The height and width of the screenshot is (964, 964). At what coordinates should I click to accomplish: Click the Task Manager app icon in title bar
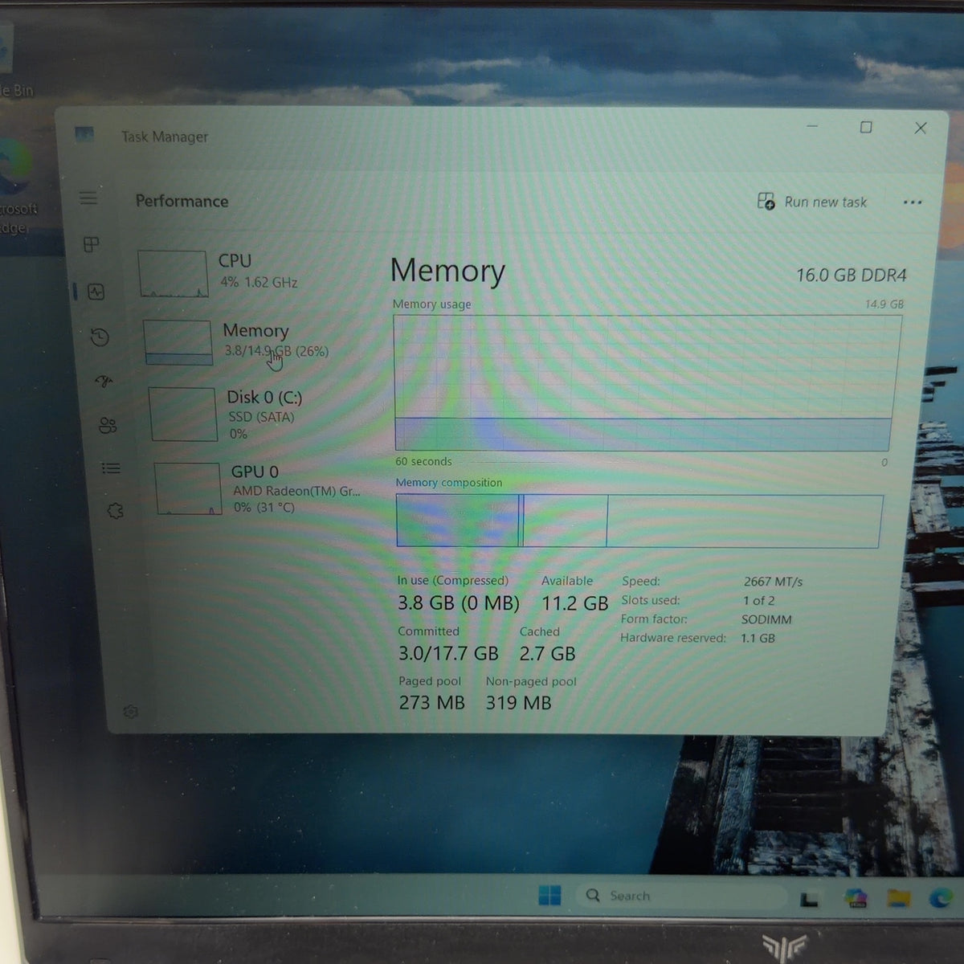click(84, 134)
